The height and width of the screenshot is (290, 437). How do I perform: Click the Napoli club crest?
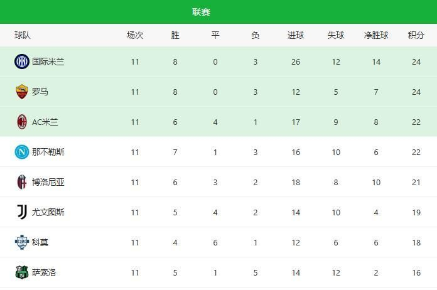[22, 152]
